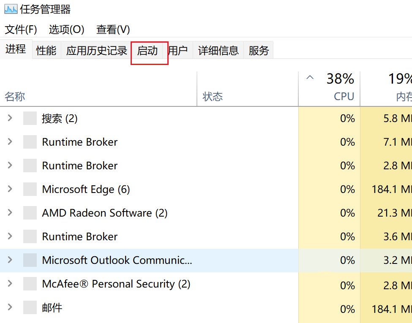The height and width of the screenshot is (323, 412).
Task: Click the AMD Radeon Software process icon
Action: (x=30, y=213)
